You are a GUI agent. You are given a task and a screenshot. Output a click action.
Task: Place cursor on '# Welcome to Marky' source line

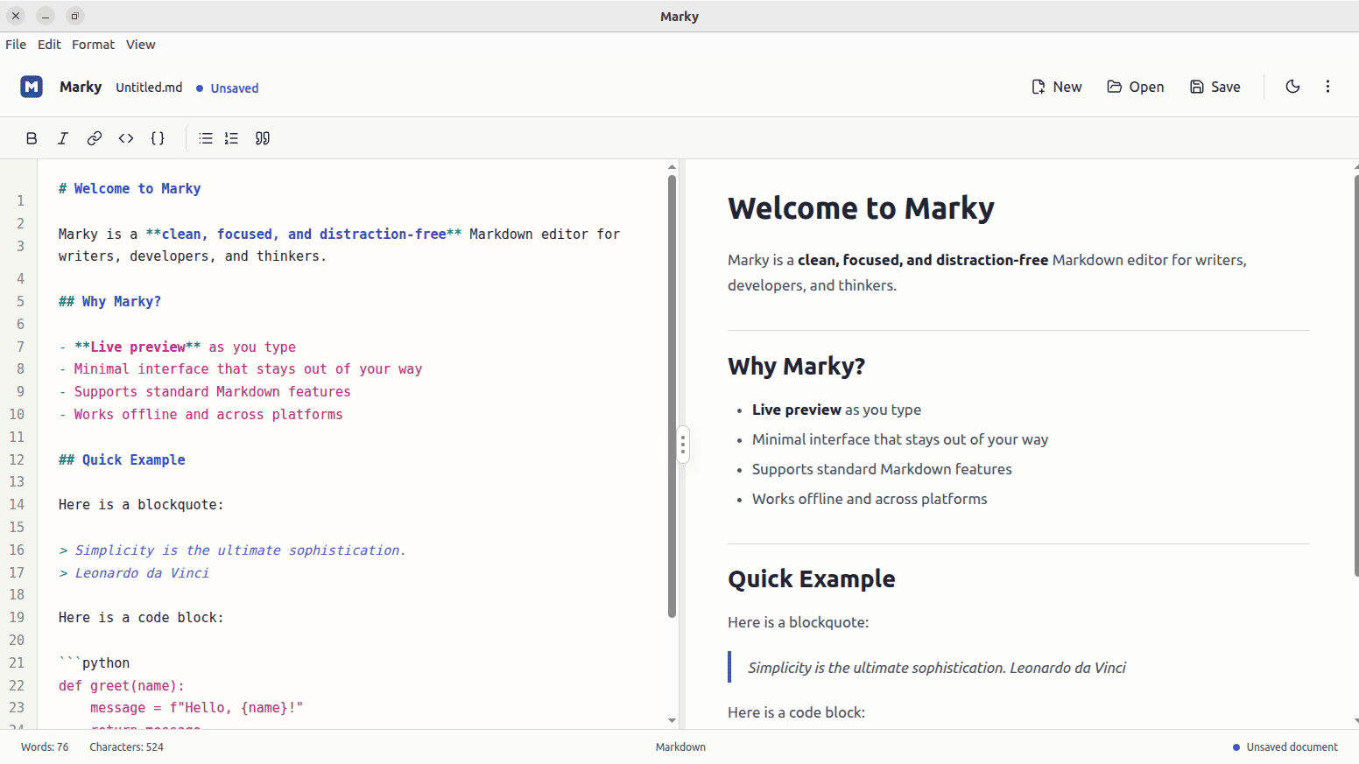pos(130,189)
